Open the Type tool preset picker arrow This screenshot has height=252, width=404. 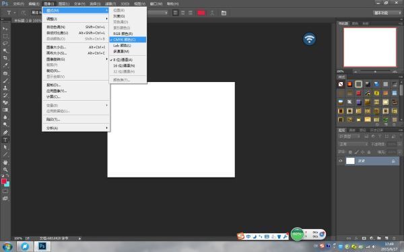pyautogui.click(x=15, y=13)
